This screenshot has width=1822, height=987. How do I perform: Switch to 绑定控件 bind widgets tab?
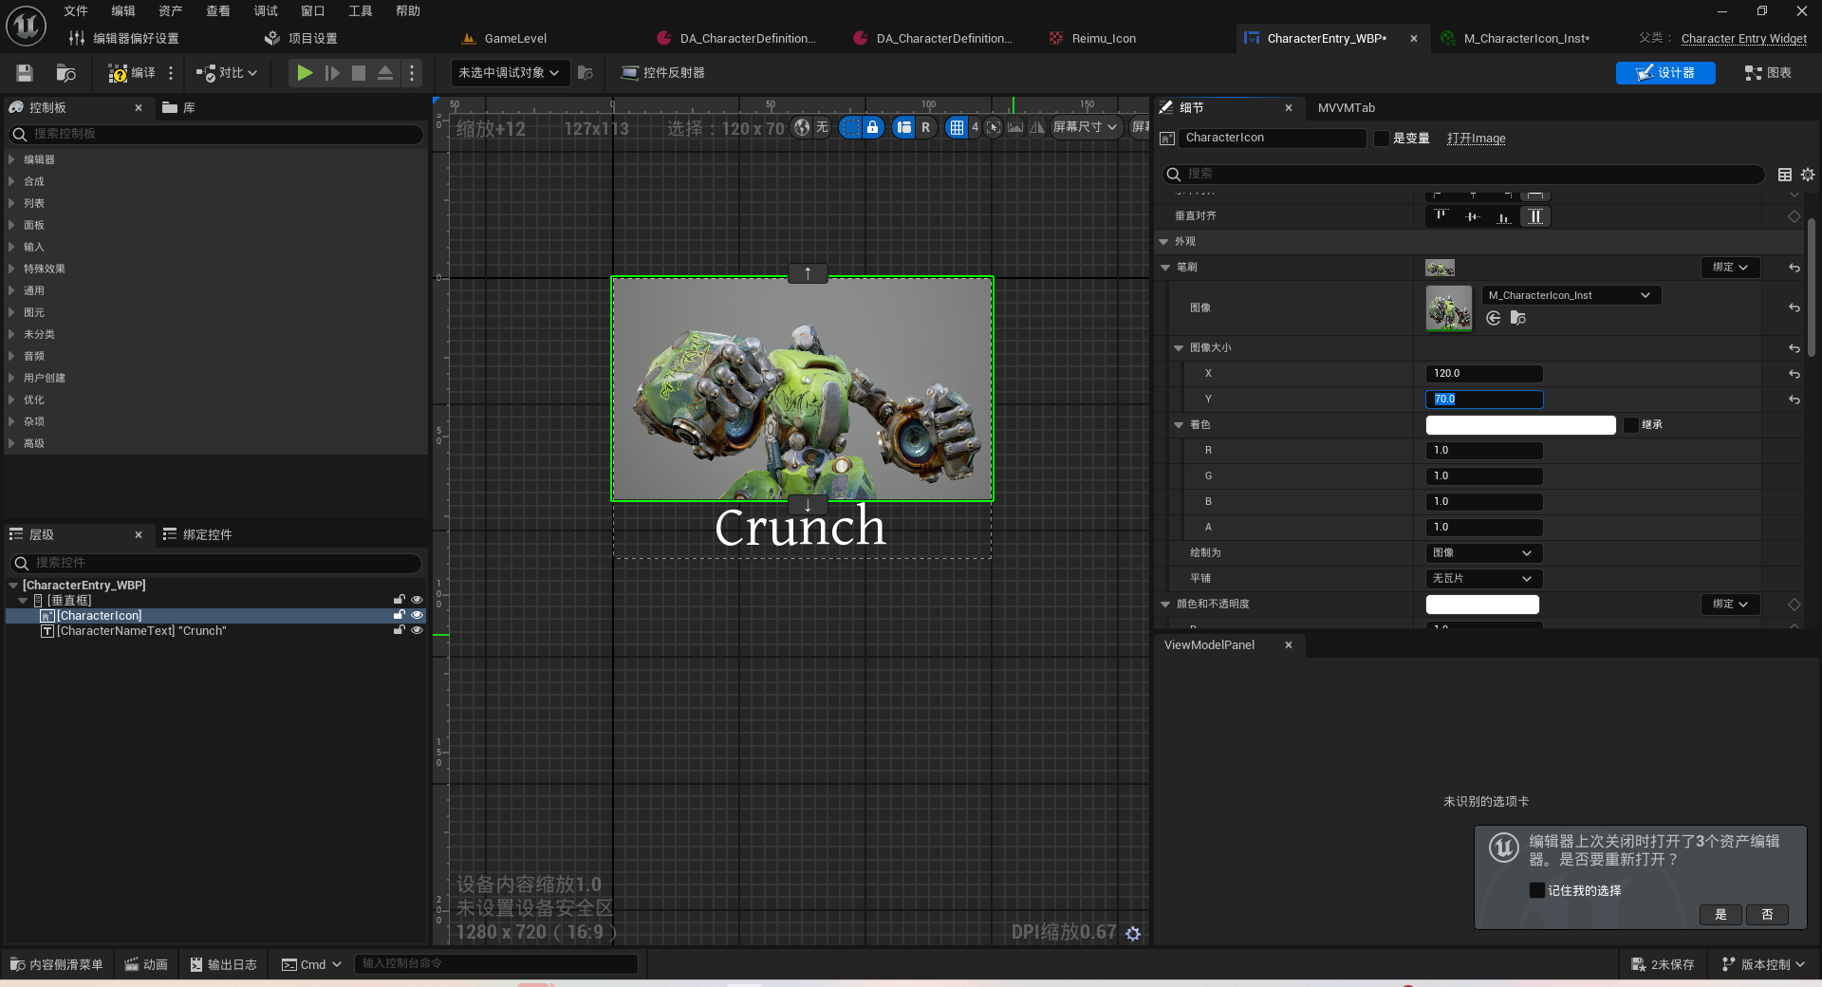coord(198,535)
